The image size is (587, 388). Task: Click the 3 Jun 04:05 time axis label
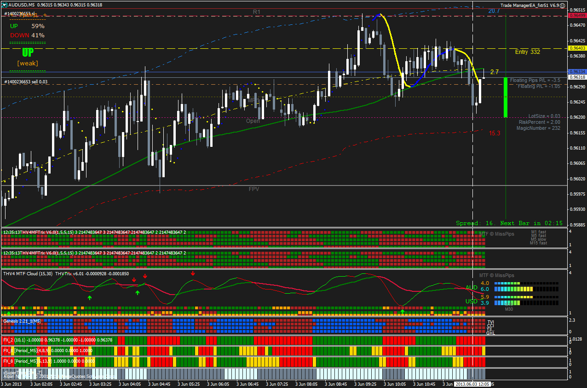(129, 383)
